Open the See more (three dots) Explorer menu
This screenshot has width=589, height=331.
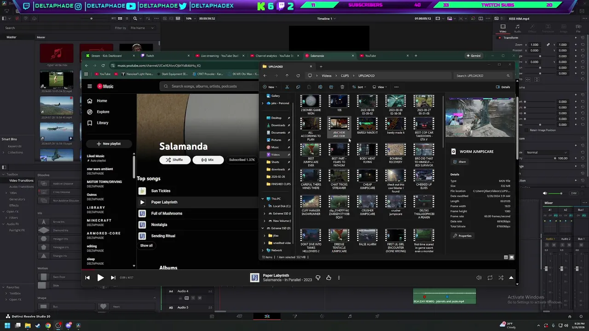(396, 87)
